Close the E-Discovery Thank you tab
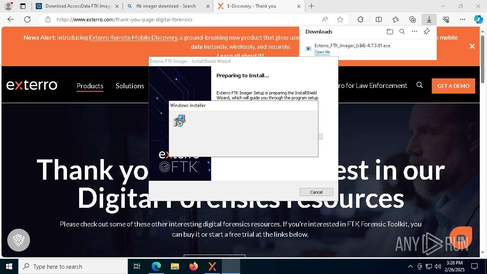Image resolution: width=487 pixels, height=274 pixels. coord(299,6)
